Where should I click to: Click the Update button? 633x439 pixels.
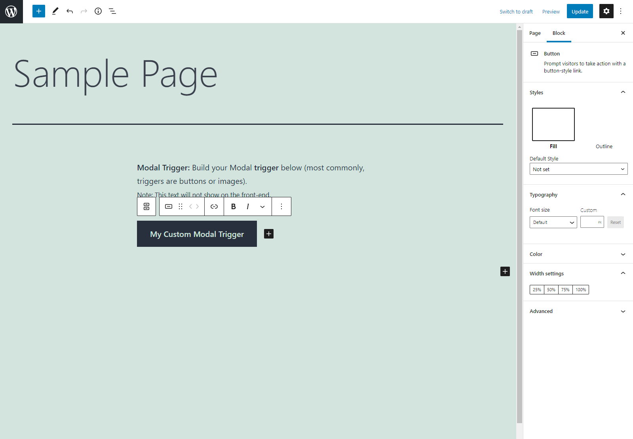[580, 11]
